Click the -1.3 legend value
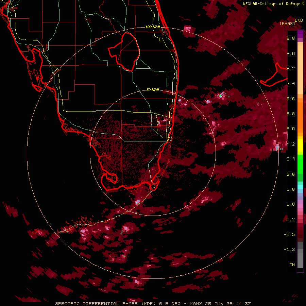The width and height of the screenshot is (306, 306). (290, 250)
